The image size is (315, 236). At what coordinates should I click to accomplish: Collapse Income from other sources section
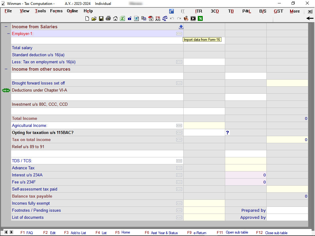(6, 69)
